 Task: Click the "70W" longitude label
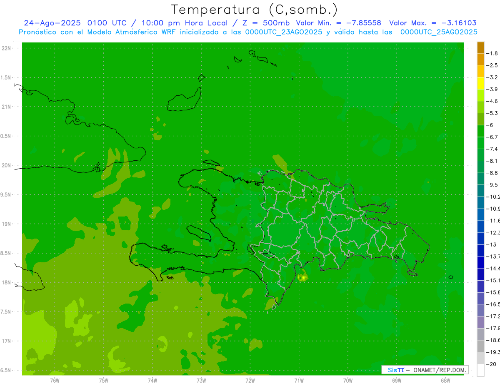(348, 380)
